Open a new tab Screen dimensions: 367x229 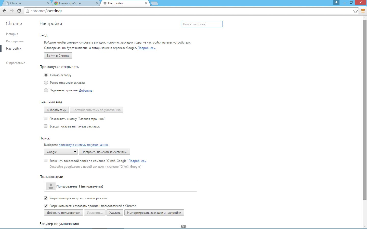click(x=154, y=3)
